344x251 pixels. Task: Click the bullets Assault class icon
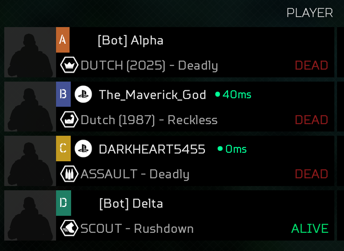pyautogui.click(x=69, y=174)
